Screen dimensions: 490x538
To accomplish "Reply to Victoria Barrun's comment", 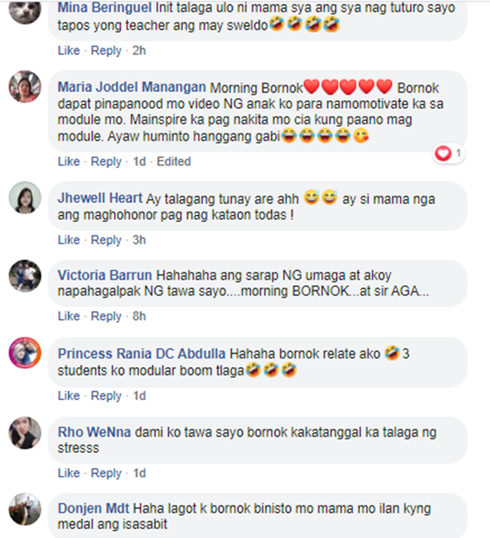I will tap(106, 316).
